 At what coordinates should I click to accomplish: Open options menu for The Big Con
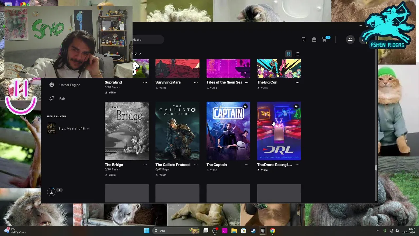297,83
